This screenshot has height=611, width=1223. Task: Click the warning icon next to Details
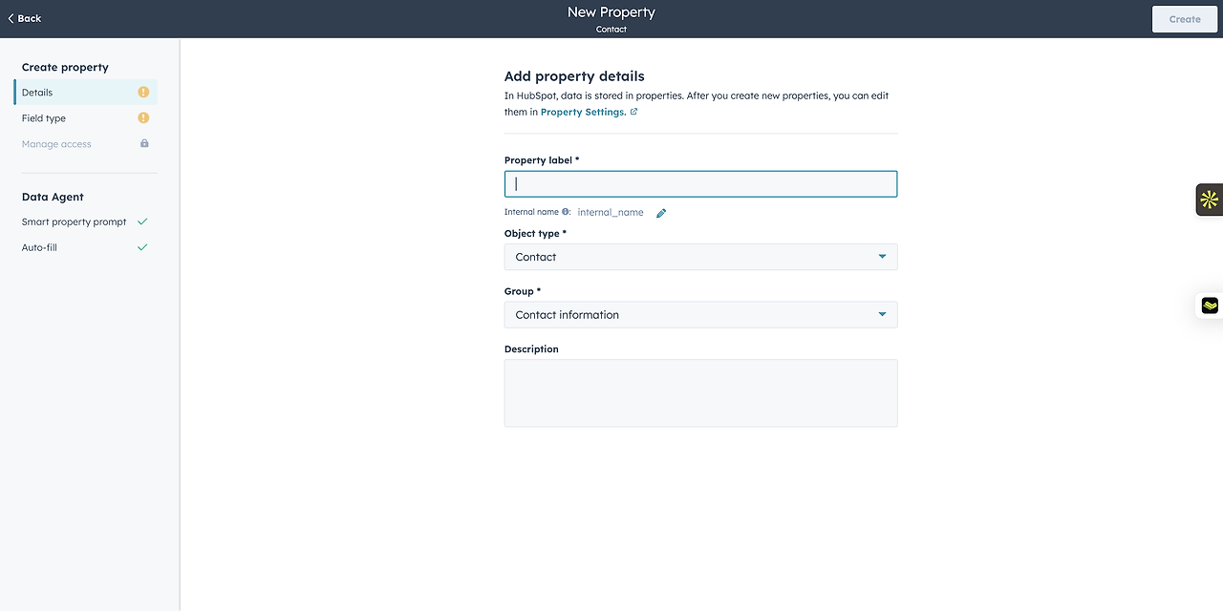point(143,93)
